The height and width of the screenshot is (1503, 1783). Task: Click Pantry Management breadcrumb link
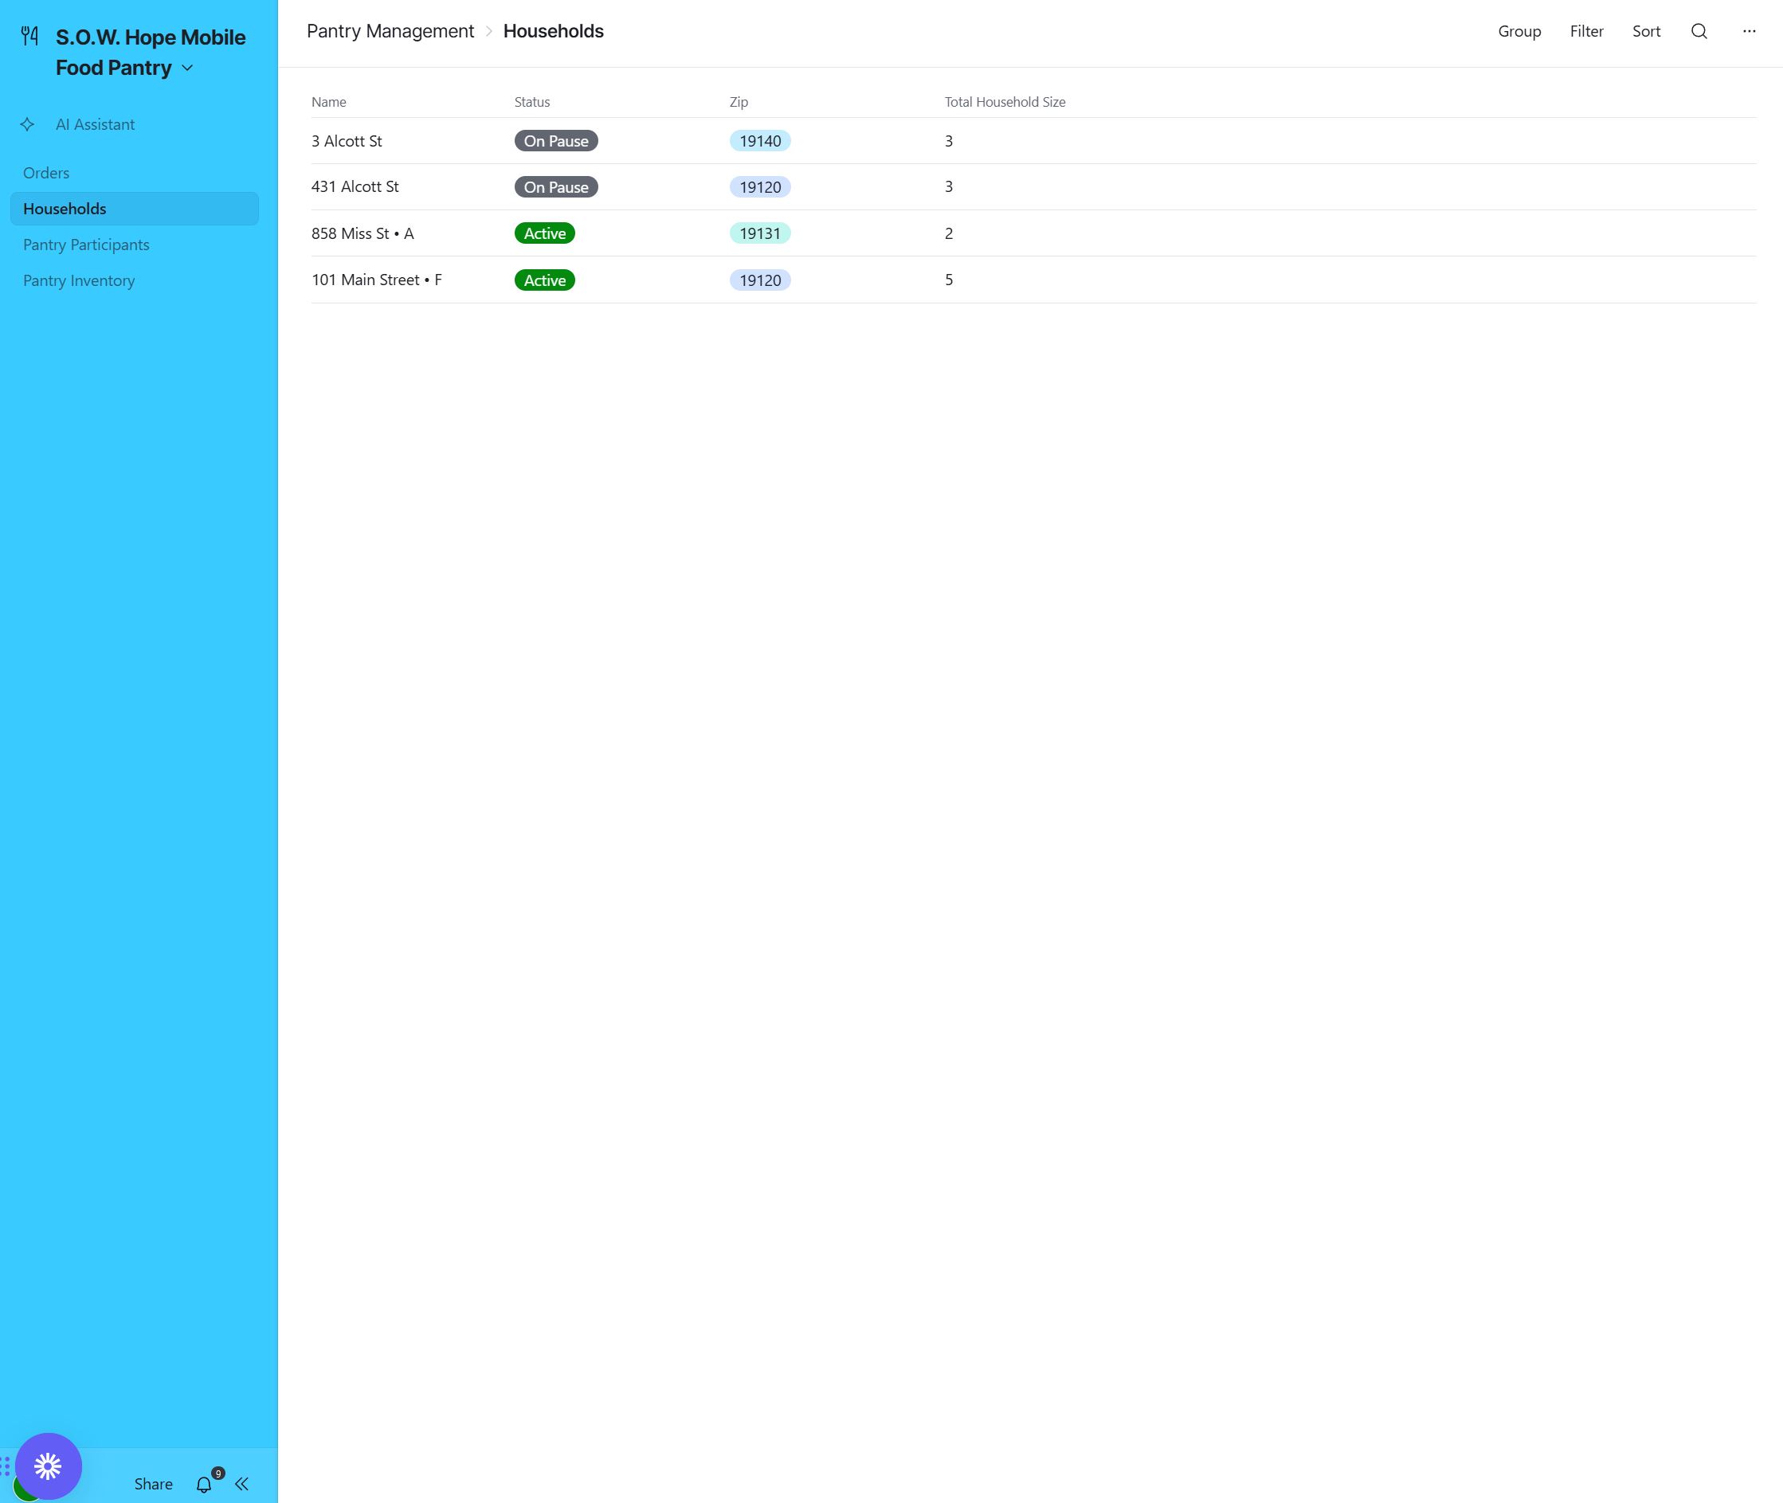coord(390,32)
